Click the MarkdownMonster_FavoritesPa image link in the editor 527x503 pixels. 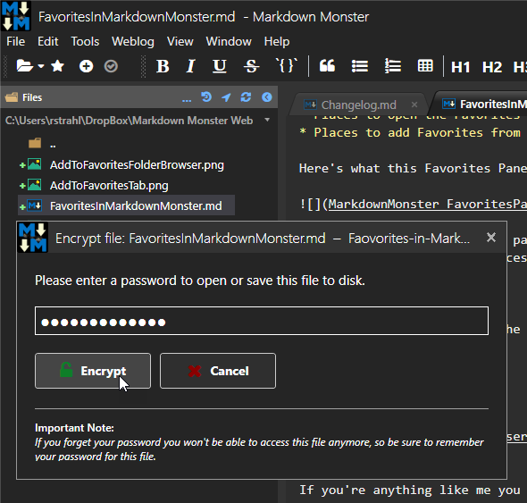point(428,204)
